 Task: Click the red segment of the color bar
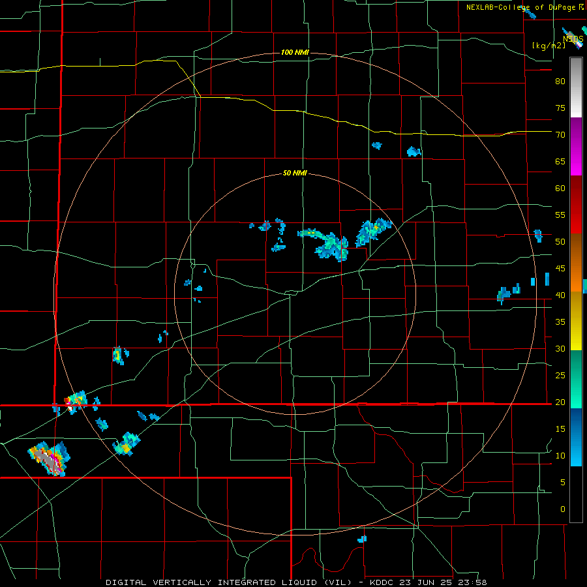576,205
